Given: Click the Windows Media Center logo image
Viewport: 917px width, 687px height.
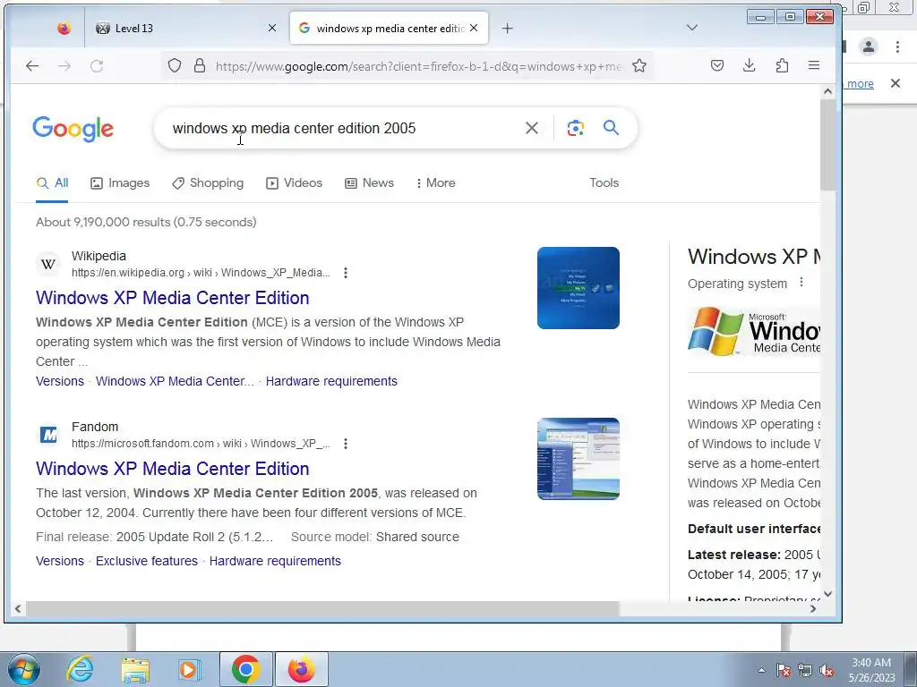Looking at the screenshot, I should (x=754, y=331).
